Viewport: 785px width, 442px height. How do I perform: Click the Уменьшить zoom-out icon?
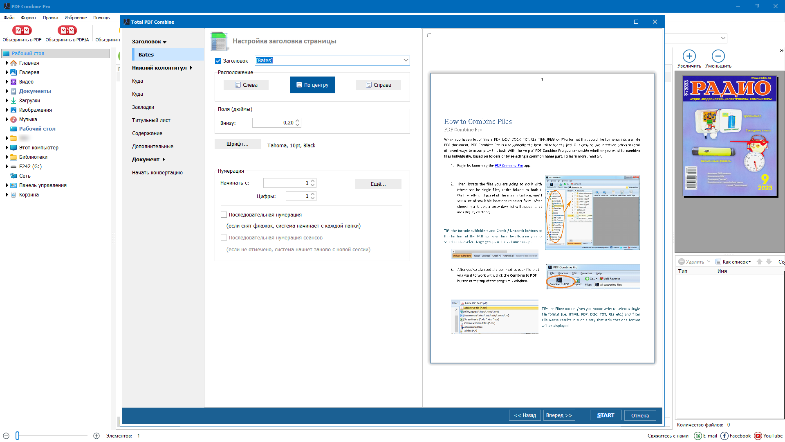coord(718,56)
